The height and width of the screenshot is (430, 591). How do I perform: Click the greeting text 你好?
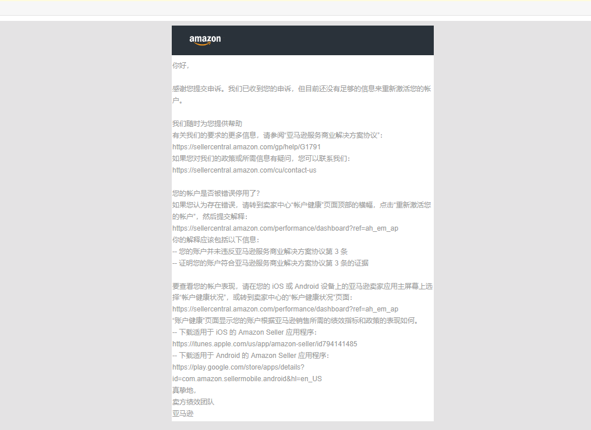[181, 66]
